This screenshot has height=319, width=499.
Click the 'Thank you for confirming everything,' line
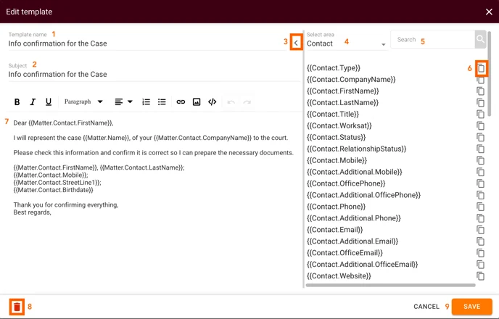click(66, 205)
